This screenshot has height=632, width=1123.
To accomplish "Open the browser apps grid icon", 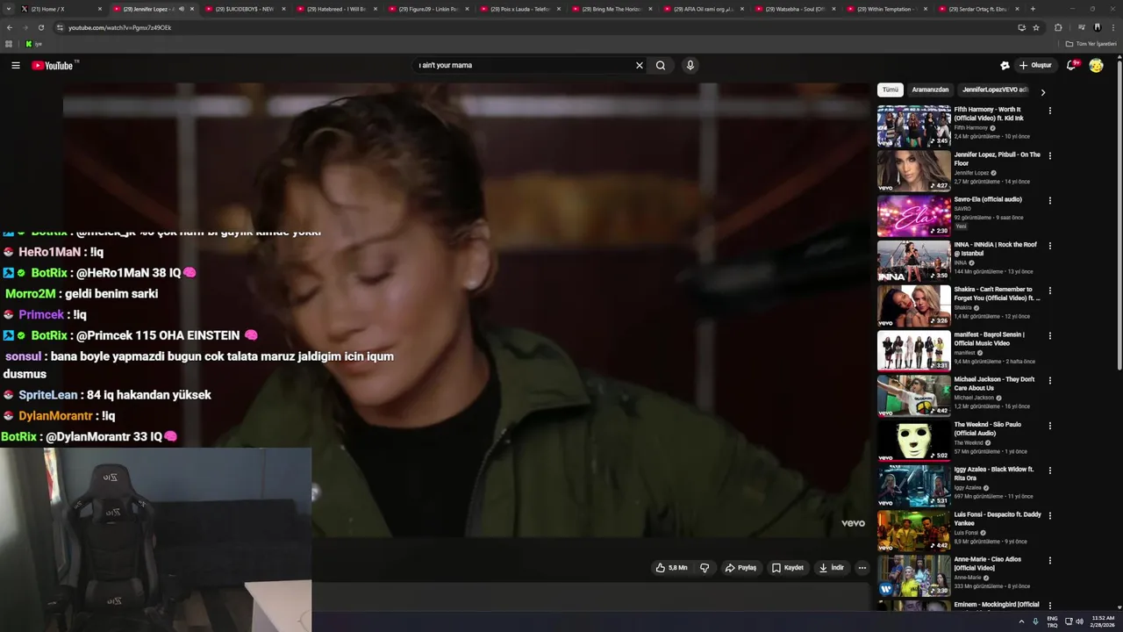I will pos(9,43).
